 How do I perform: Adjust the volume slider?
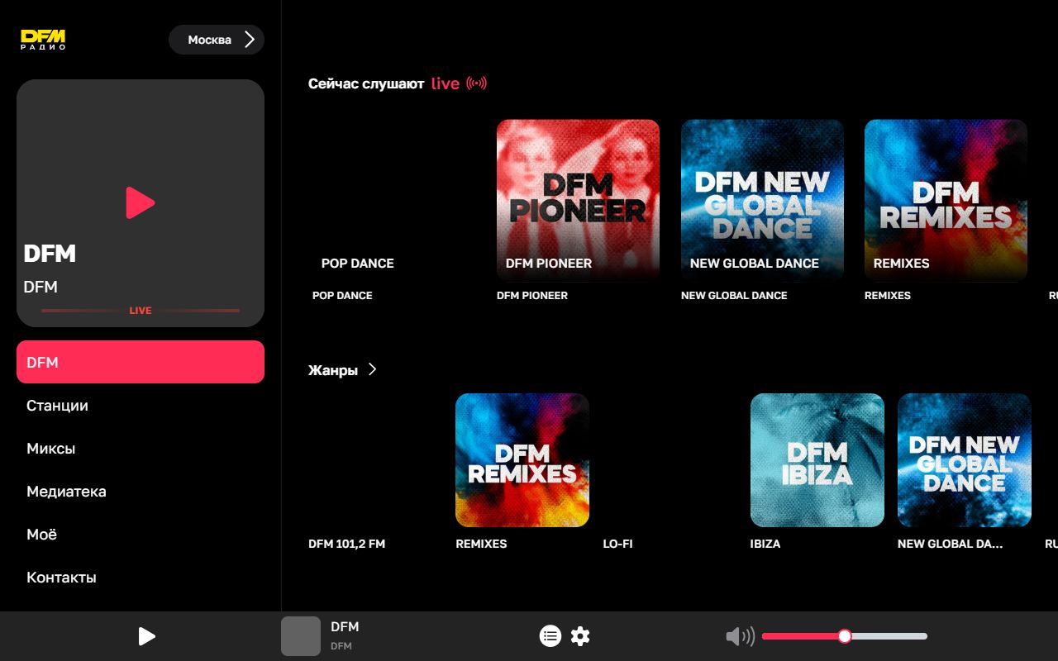click(x=845, y=636)
